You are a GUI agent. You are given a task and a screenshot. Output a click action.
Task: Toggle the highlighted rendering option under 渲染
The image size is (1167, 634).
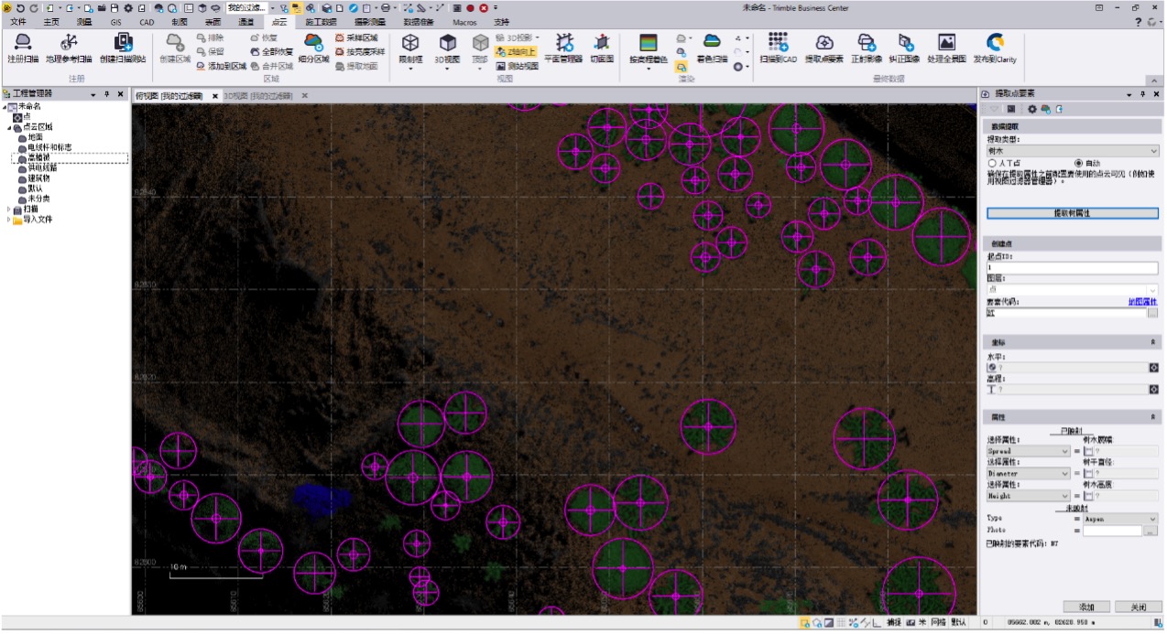(682, 67)
